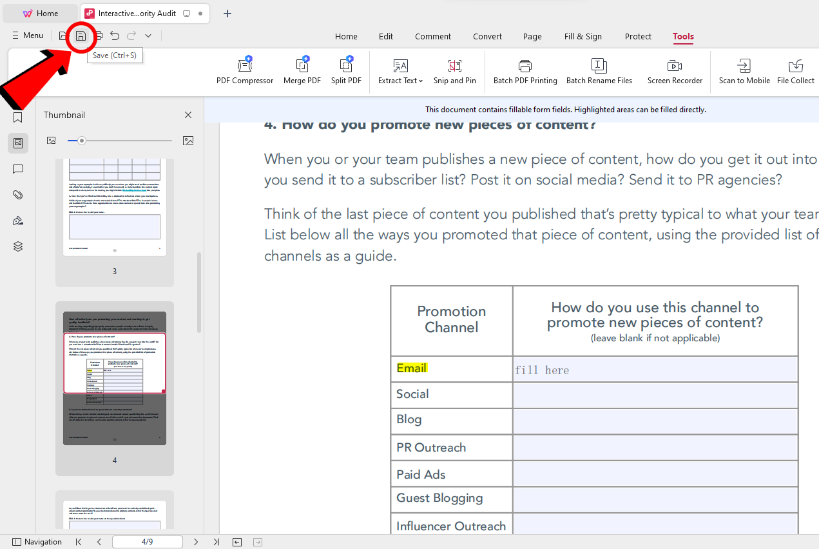Screen dimensions: 819x549
Task: Show the Attachments paperclip panel
Action: 18,195
